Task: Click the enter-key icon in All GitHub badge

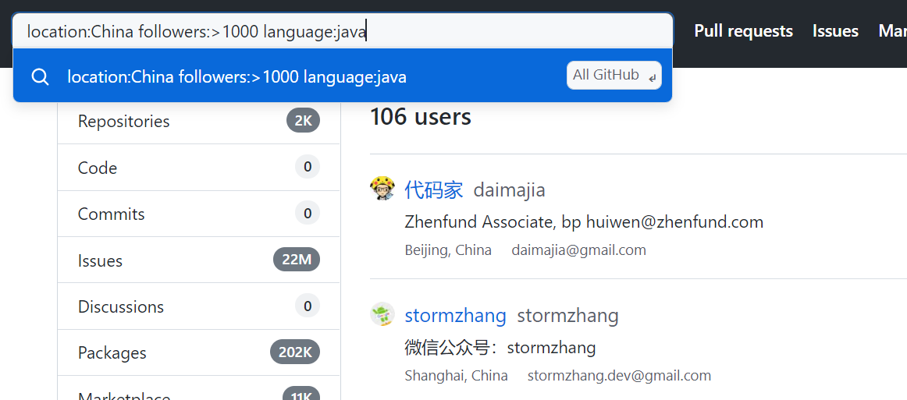Action: [652, 77]
